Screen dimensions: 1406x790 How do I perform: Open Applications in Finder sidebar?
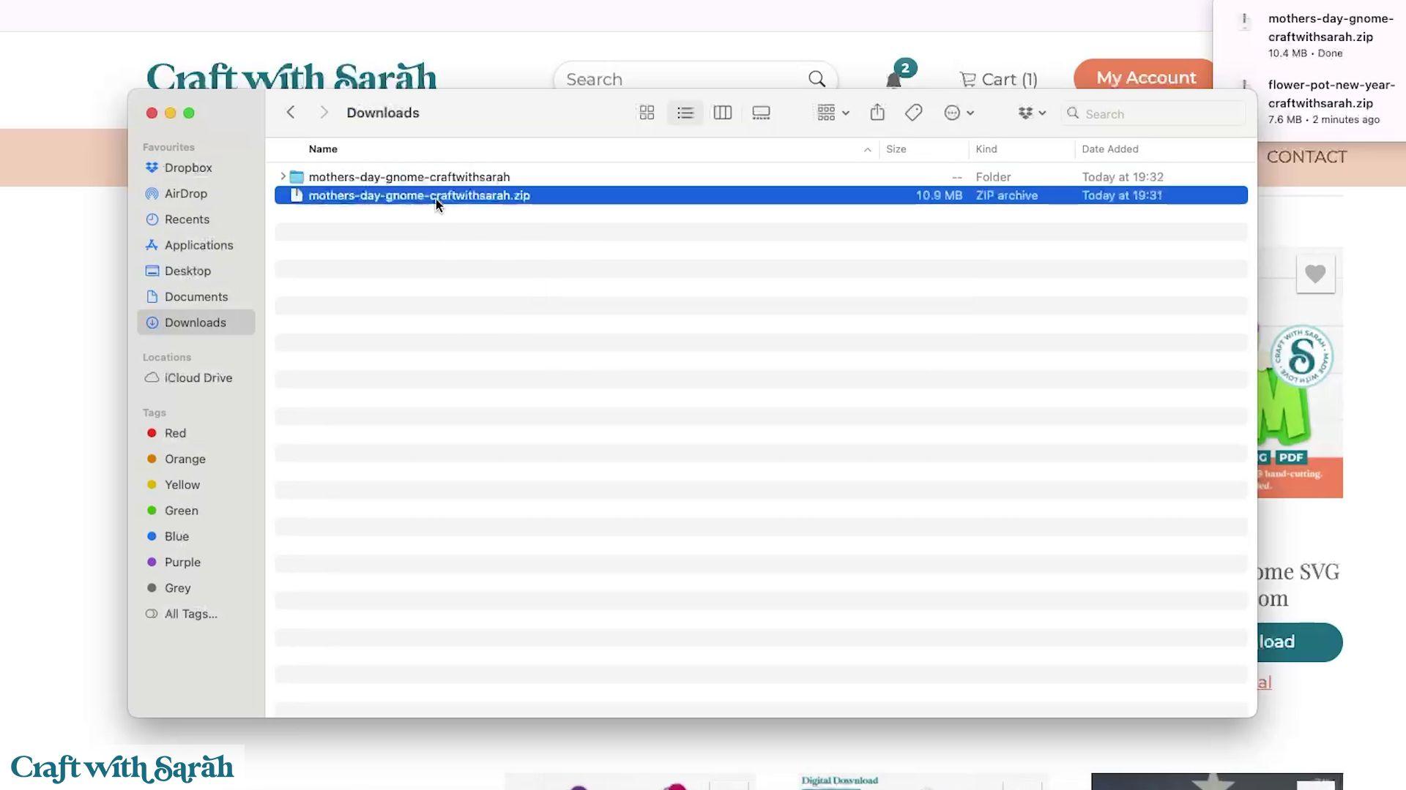point(196,245)
